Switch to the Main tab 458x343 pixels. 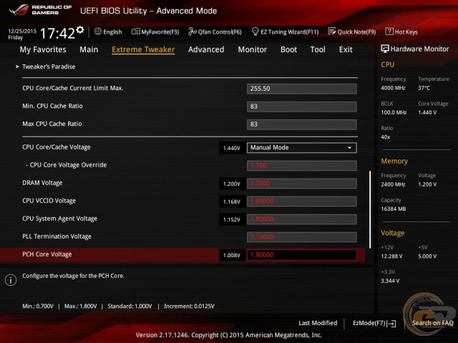click(89, 49)
